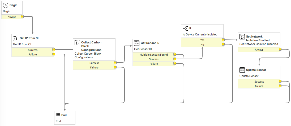Select Failure row of Collect Carbon Black Configurations
The width and height of the screenshot is (291, 126).
(94, 67)
